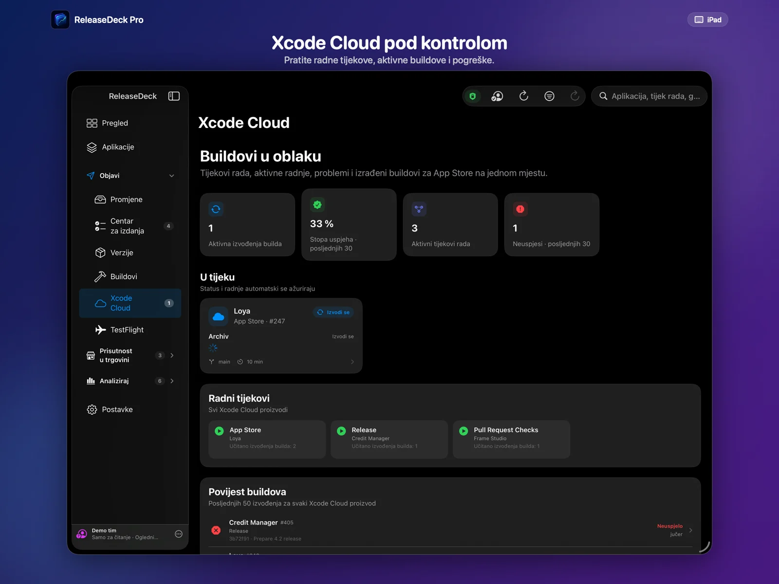Click the Archiv spinner progress indicator
779x584 pixels.
(213, 347)
